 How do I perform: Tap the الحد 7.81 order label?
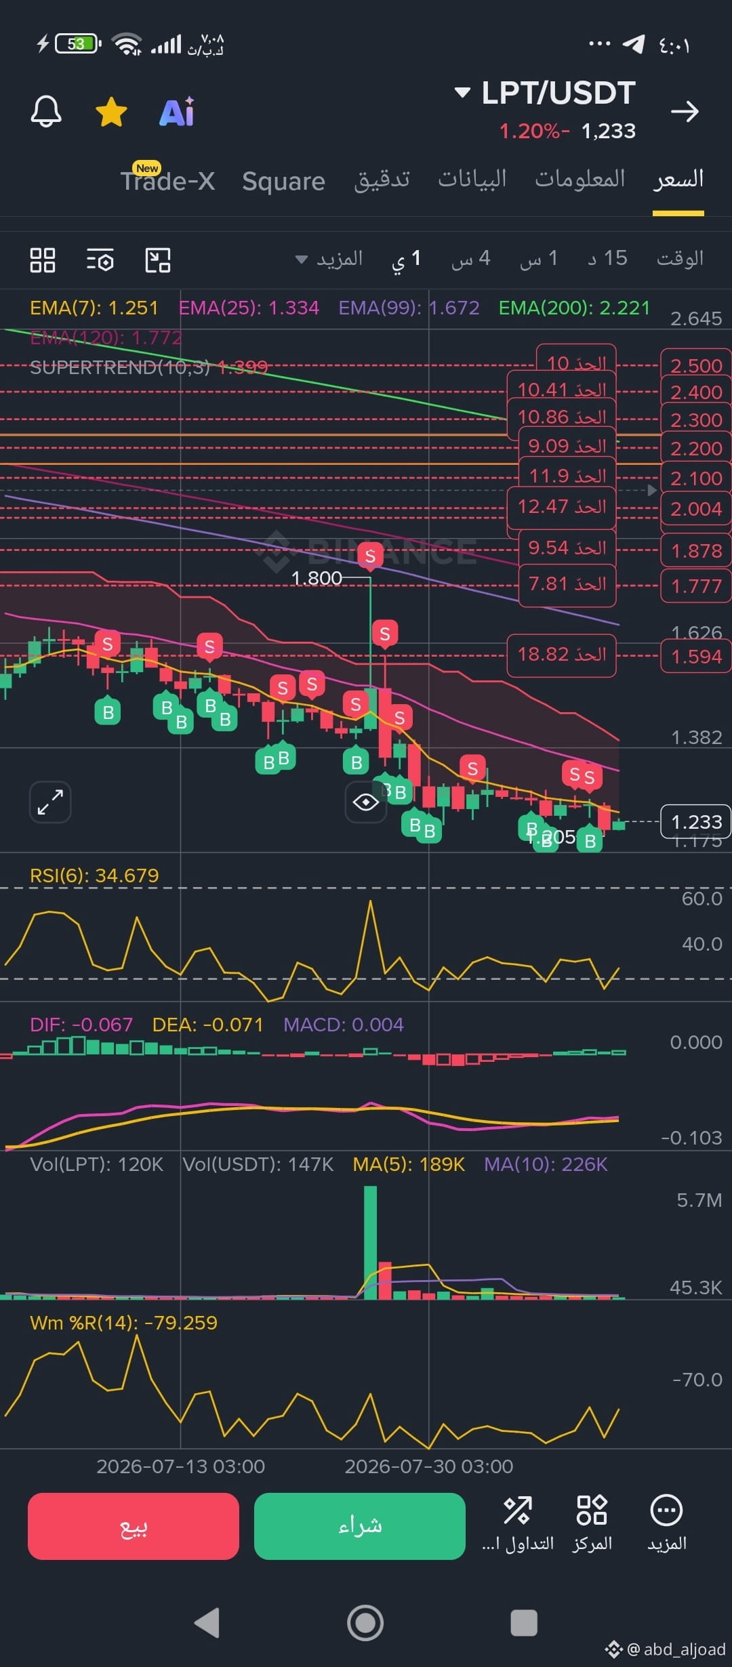[567, 584]
